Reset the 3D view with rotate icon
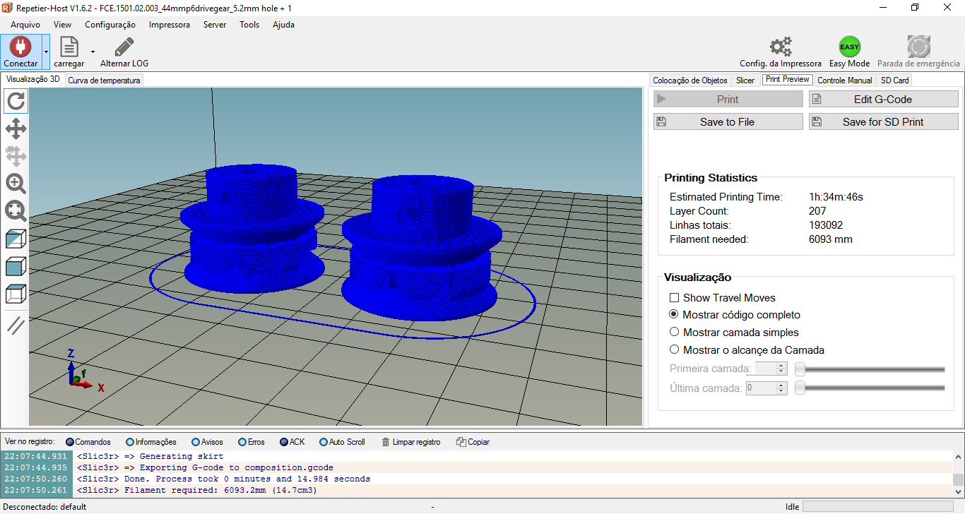The width and height of the screenshot is (965, 514). (16, 102)
